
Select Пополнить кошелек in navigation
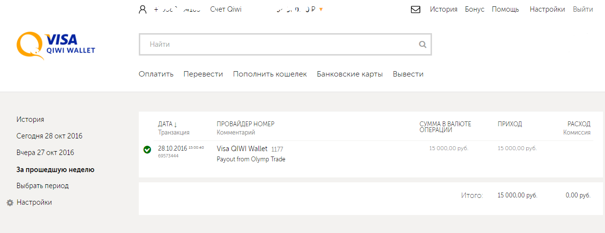tap(270, 74)
